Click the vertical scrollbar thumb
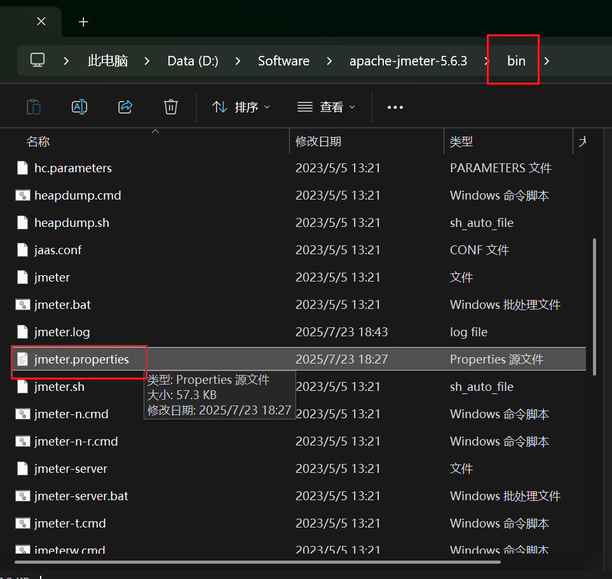The height and width of the screenshot is (579, 612). (x=594, y=306)
